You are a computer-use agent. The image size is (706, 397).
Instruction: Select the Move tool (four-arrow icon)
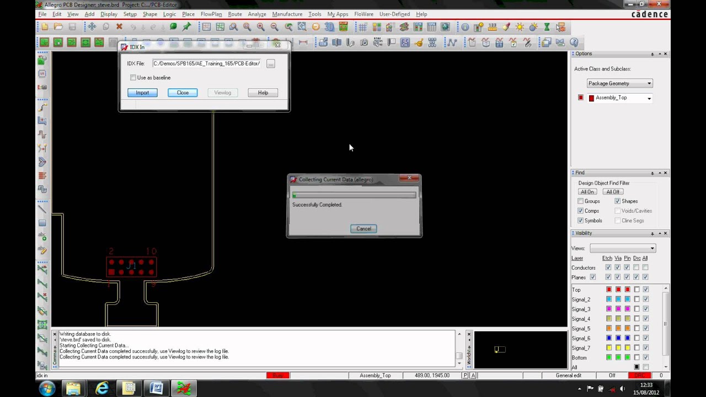pos(92,26)
